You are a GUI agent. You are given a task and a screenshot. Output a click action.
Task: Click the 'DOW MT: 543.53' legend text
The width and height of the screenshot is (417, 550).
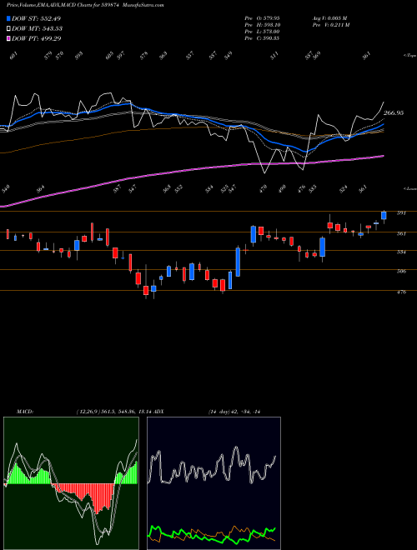coord(37,28)
